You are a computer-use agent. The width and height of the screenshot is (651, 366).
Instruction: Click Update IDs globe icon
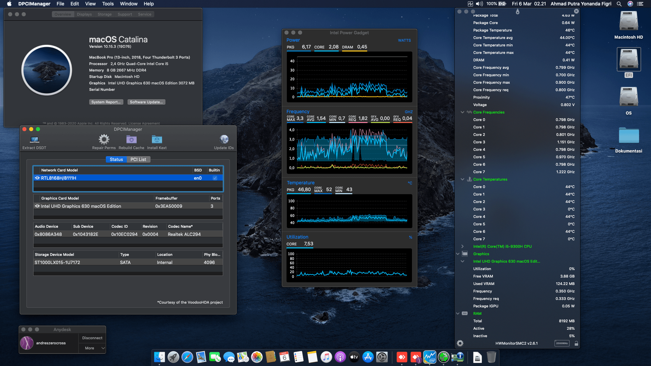tap(224, 139)
